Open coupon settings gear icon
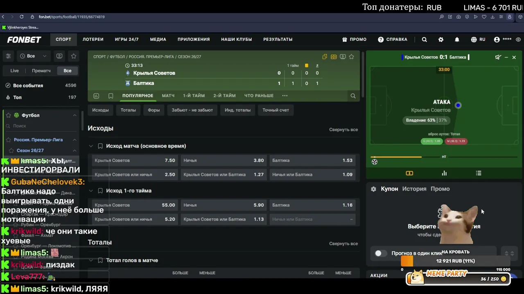This screenshot has height=294, width=524. (373, 189)
